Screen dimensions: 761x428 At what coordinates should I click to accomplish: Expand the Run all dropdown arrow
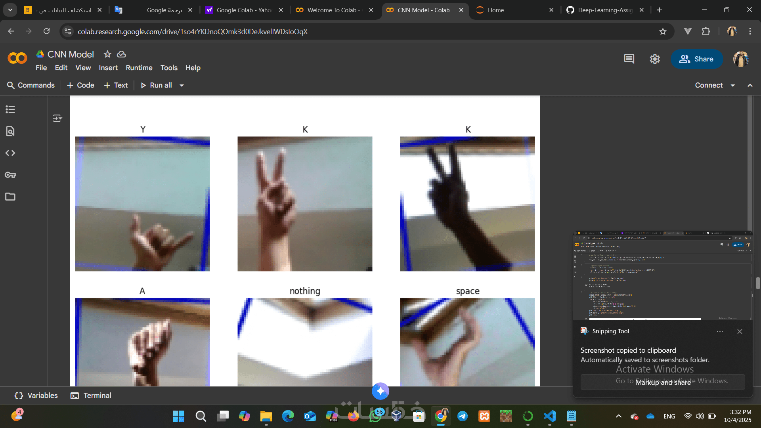point(182,85)
